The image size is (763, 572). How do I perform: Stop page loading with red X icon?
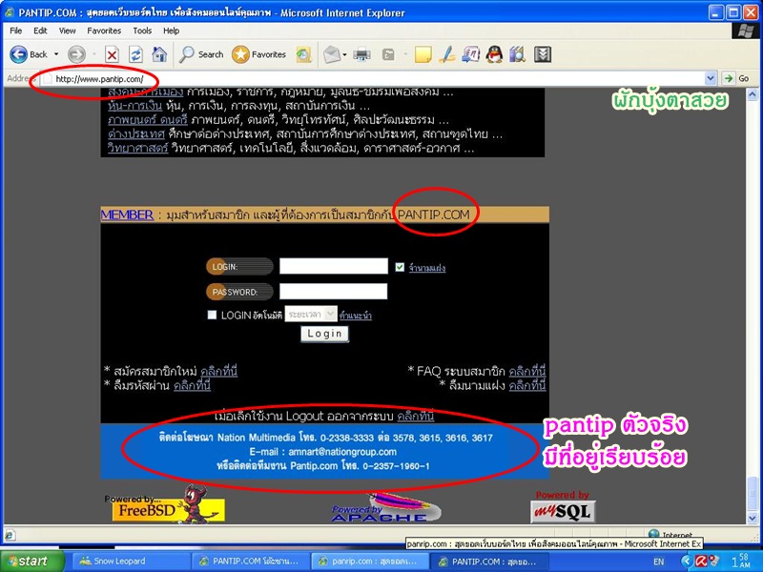pos(112,55)
